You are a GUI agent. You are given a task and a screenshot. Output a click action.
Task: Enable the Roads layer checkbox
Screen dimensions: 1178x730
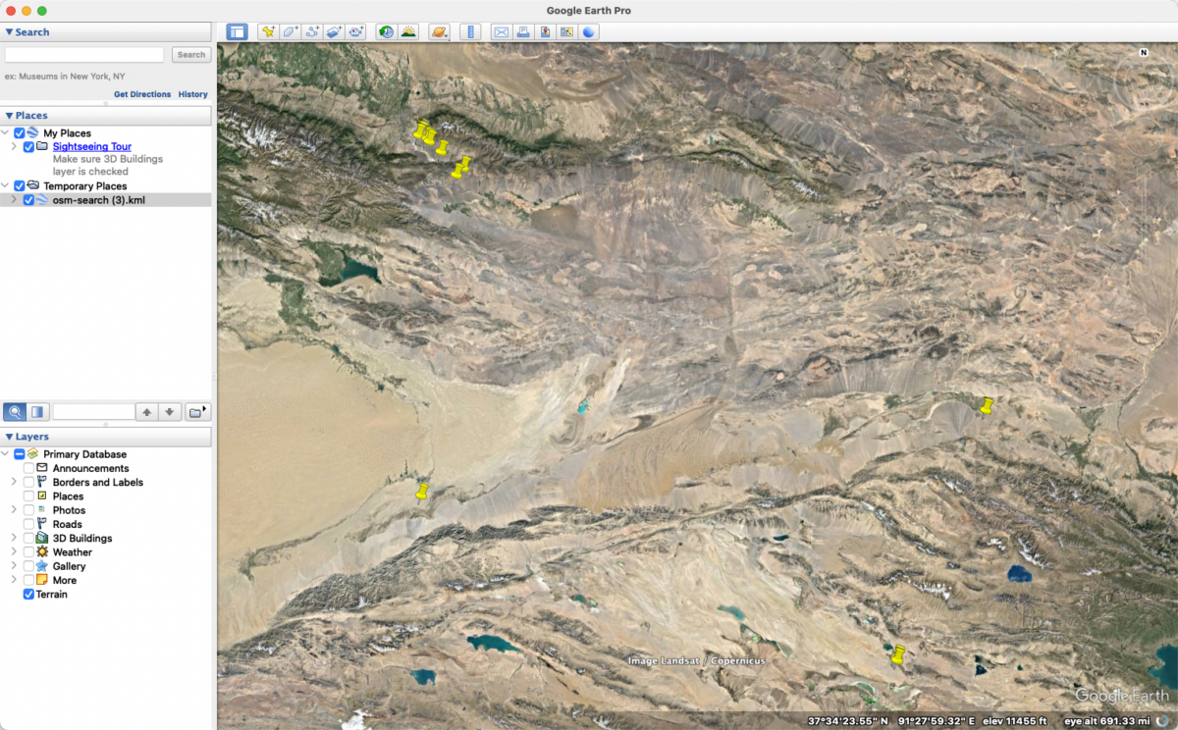(x=28, y=525)
